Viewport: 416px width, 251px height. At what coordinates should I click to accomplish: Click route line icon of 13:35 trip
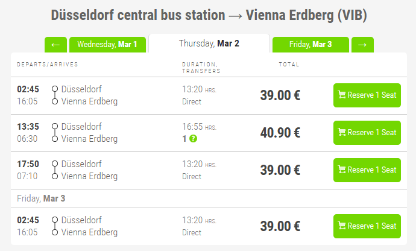pos(55,133)
